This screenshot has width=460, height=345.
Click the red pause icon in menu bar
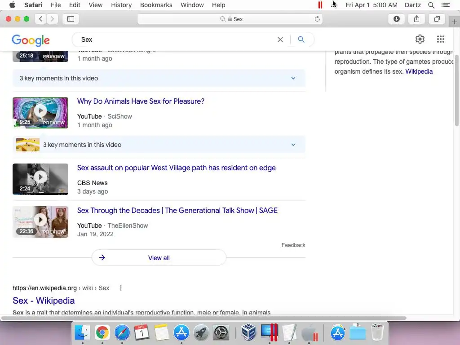(x=320, y=5)
